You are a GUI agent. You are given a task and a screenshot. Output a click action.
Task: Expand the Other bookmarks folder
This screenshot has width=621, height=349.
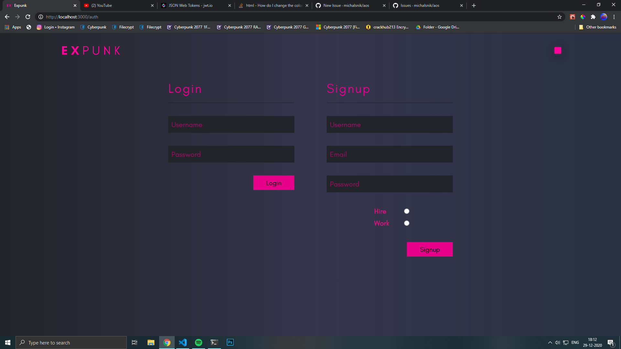(x=597, y=27)
